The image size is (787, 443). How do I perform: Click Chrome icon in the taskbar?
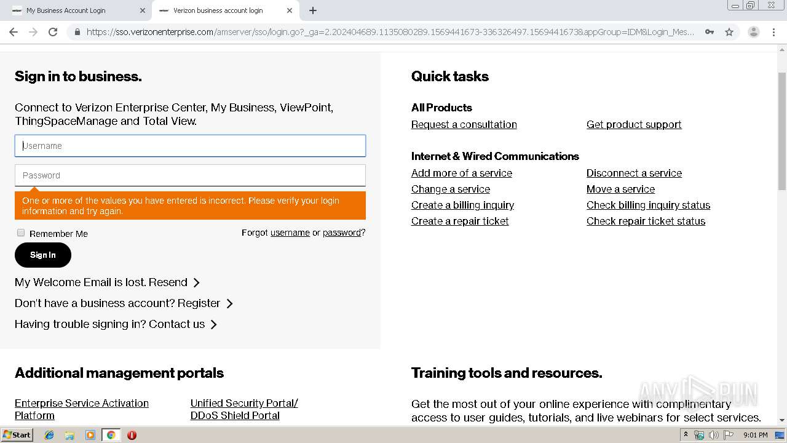tap(111, 435)
